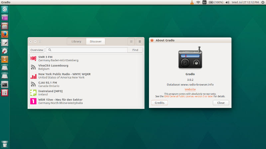266x149 pixels.
Task: Select the liveIreland [MP3] station
Action: [x=86, y=93]
